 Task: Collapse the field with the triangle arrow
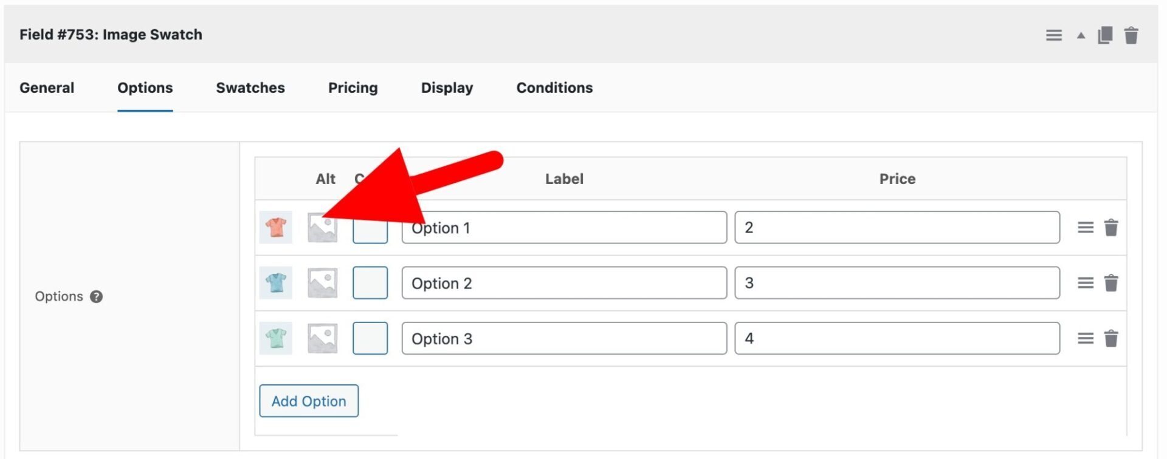1081,35
